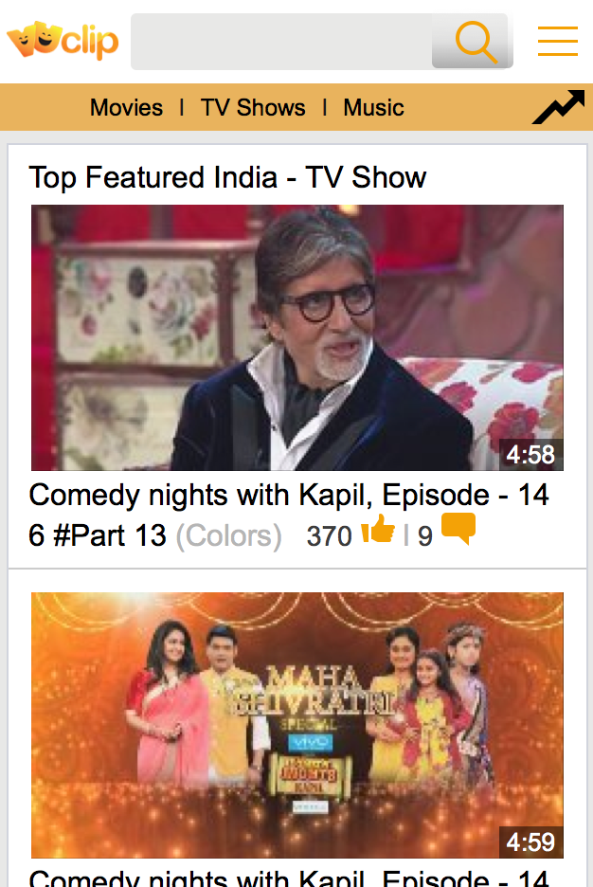The width and height of the screenshot is (593, 887).
Task: Click the Comedy nights Part 13 title
Action: pos(289,515)
